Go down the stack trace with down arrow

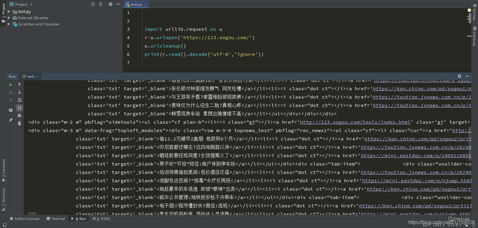tap(19, 93)
